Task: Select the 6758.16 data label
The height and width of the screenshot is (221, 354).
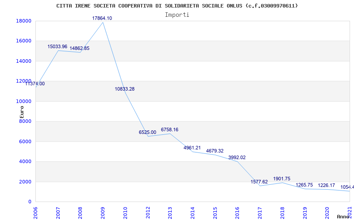Action: [x=169, y=130]
